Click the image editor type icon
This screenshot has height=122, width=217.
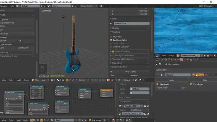click(157, 56)
